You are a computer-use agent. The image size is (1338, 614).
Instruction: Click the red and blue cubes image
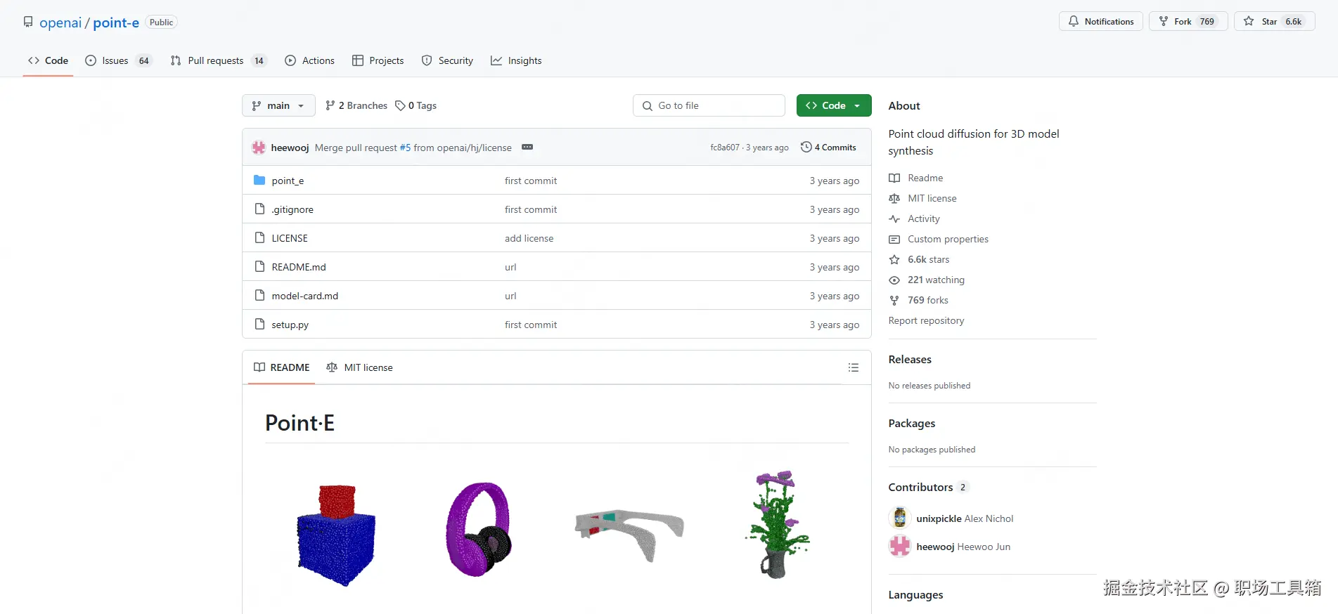pos(336,535)
